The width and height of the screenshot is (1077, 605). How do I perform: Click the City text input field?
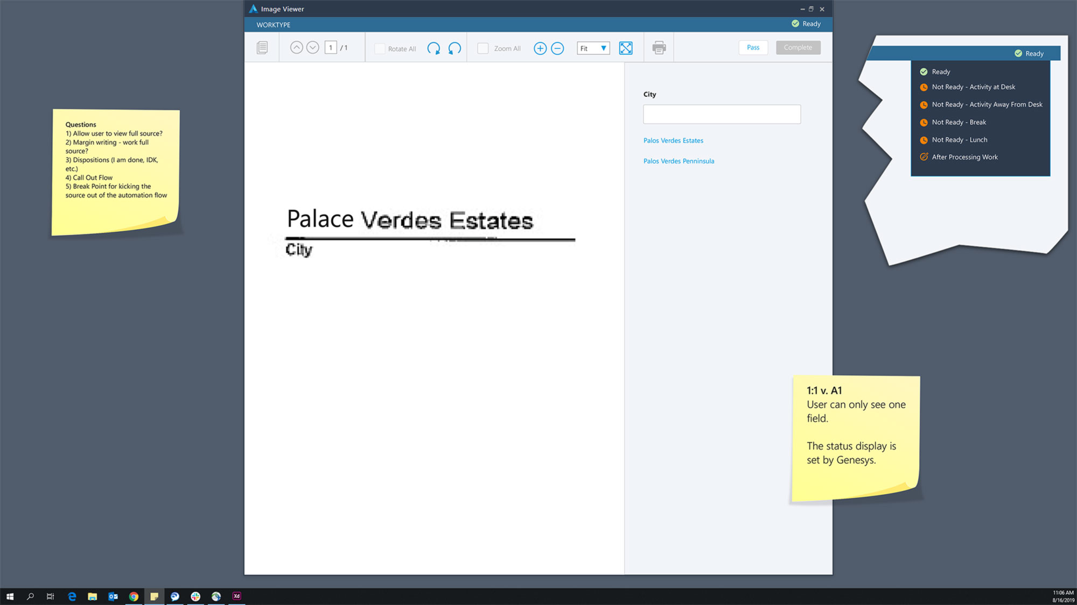pyautogui.click(x=722, y=114)
